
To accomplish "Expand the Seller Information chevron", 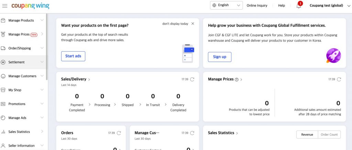I will click(x=42, y=146).
